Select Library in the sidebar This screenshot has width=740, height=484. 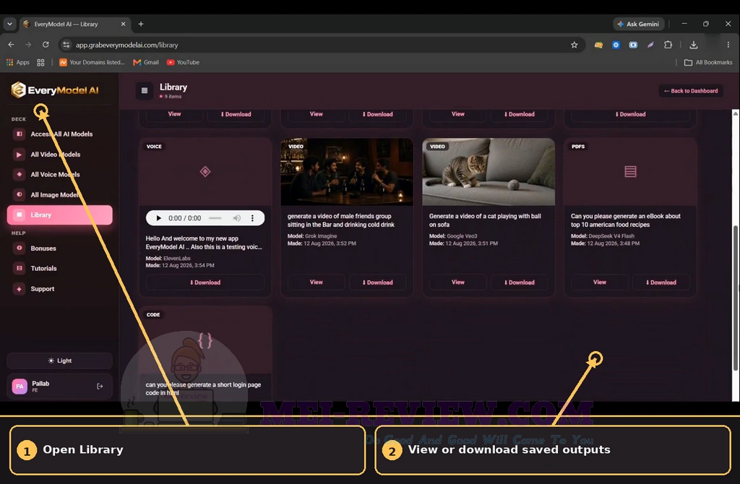tap(59, 215)
